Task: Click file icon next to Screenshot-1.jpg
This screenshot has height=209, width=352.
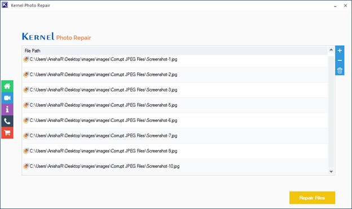Action: click(26, 59)
